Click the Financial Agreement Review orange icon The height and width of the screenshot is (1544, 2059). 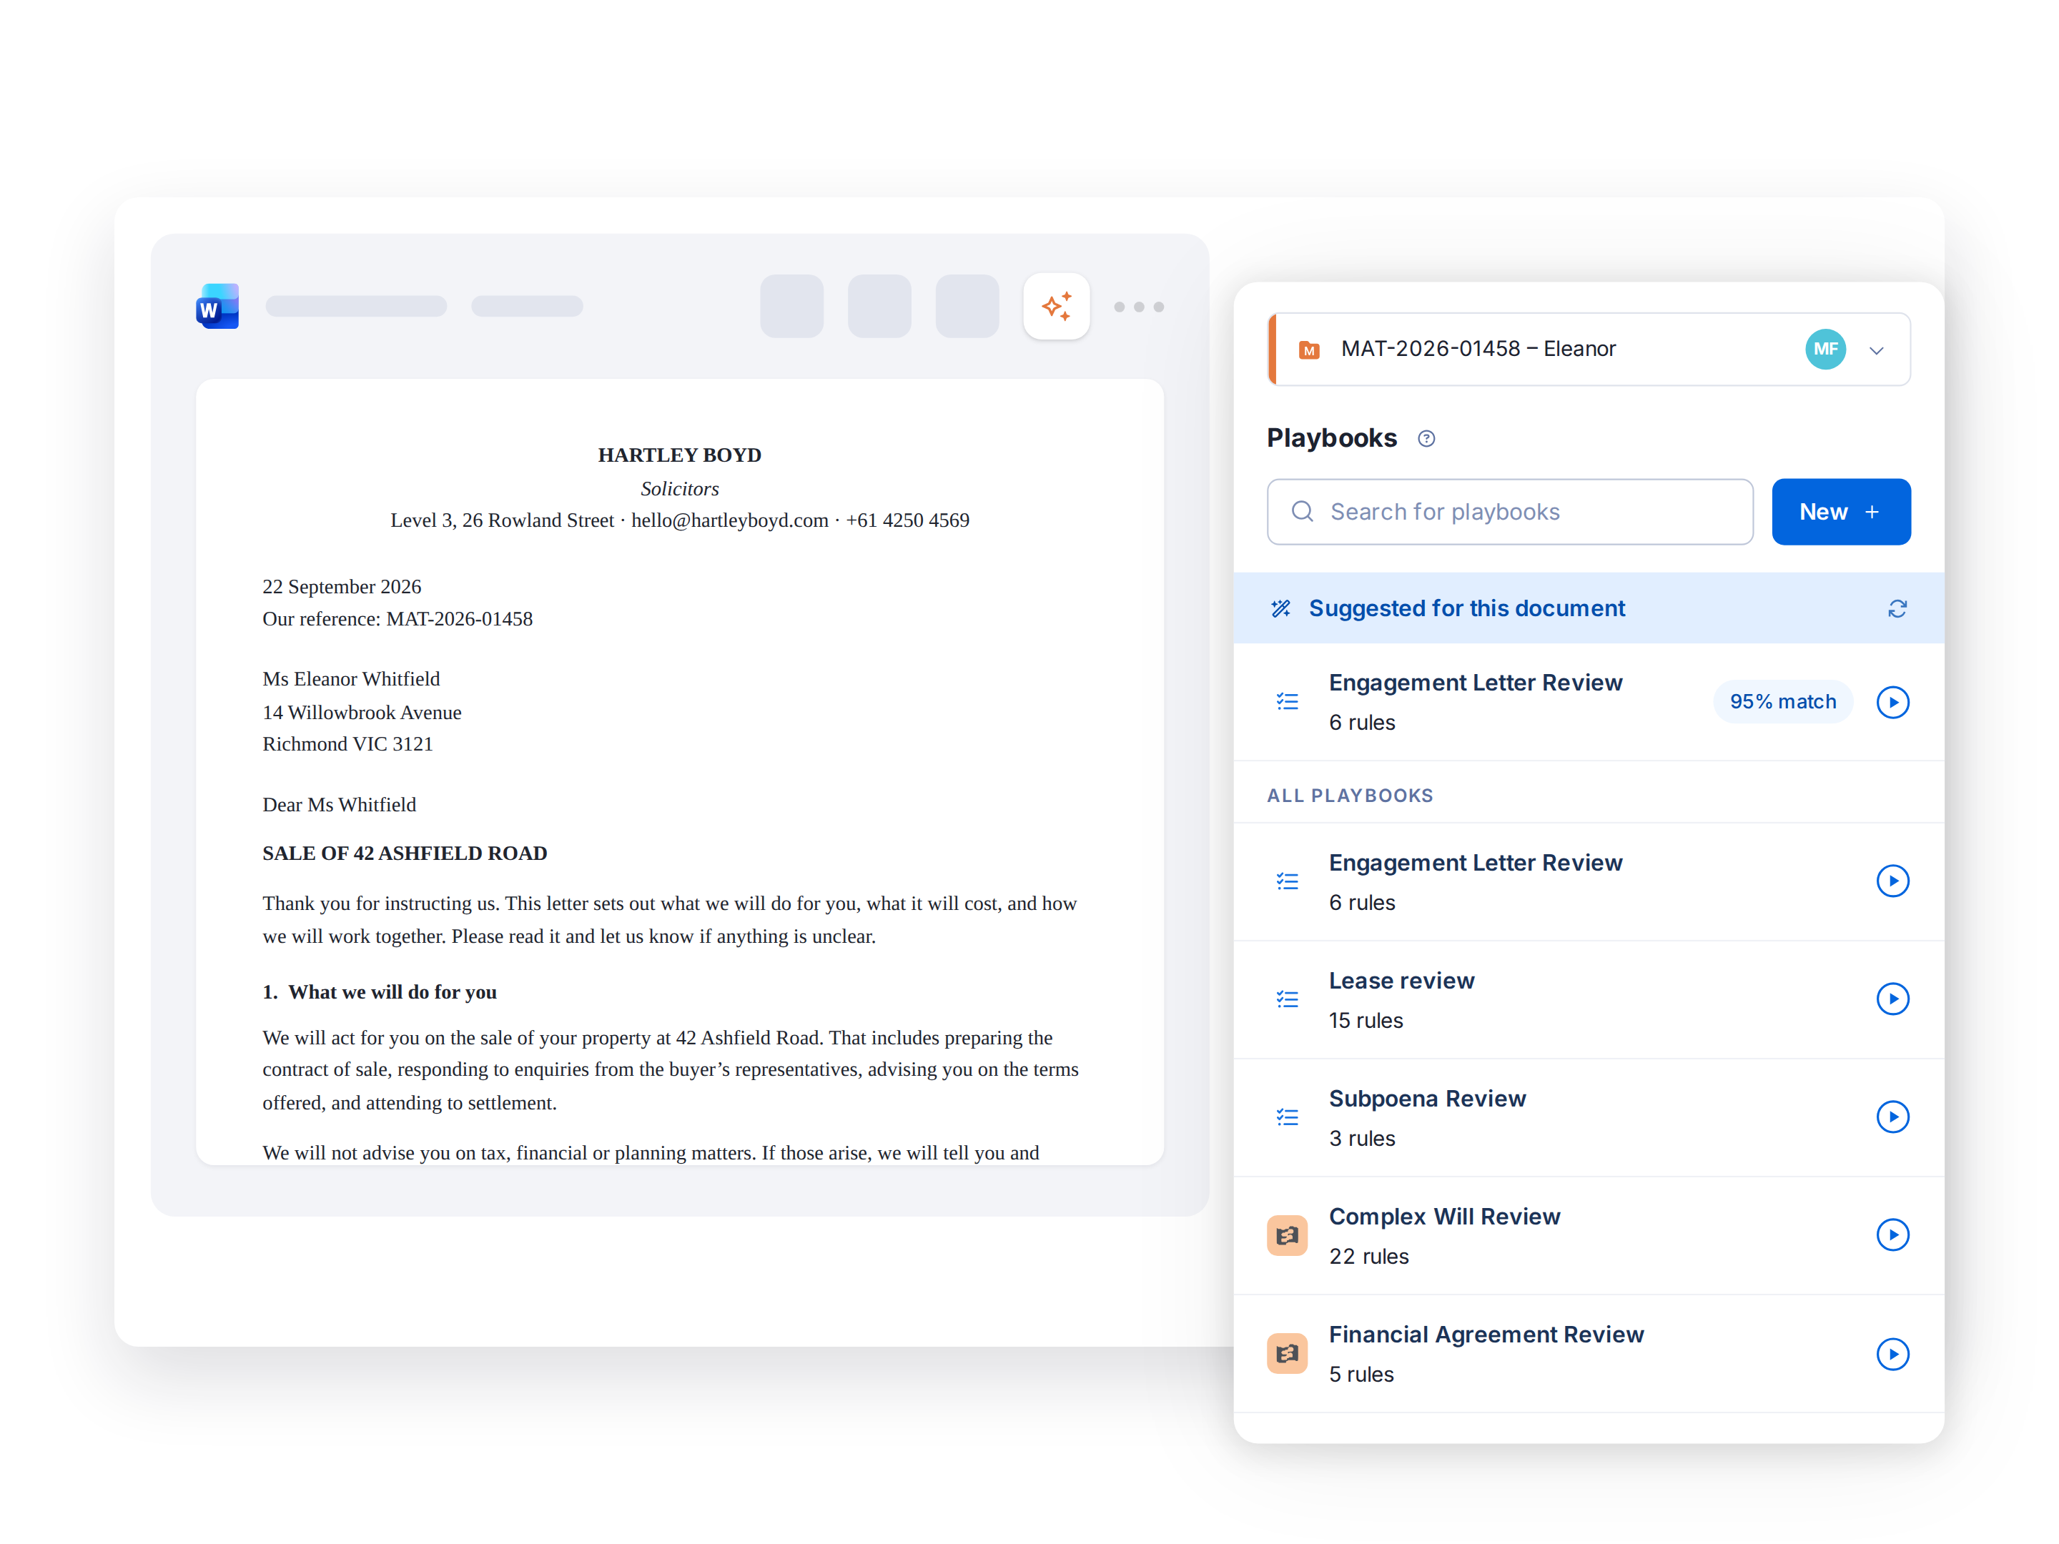[1288, 1354]
